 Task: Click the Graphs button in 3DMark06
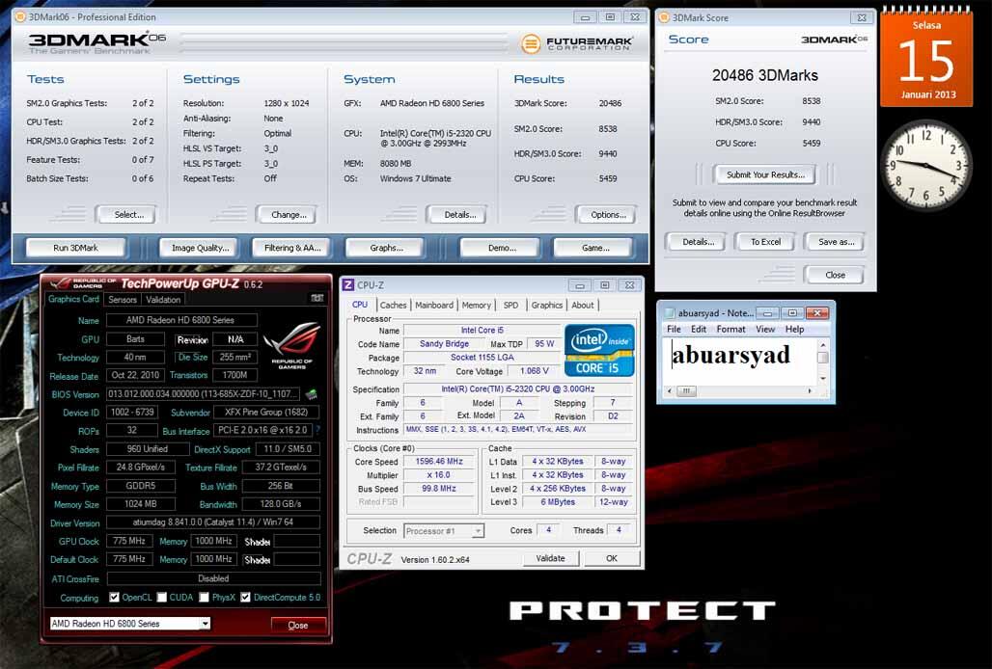pos(386,248)
